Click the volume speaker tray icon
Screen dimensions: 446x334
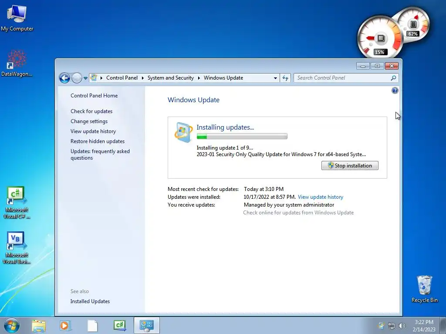click(402, 326)
